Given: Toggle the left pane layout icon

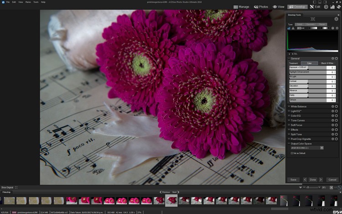Looking at the screenshot, I should (x=314, y=2).
